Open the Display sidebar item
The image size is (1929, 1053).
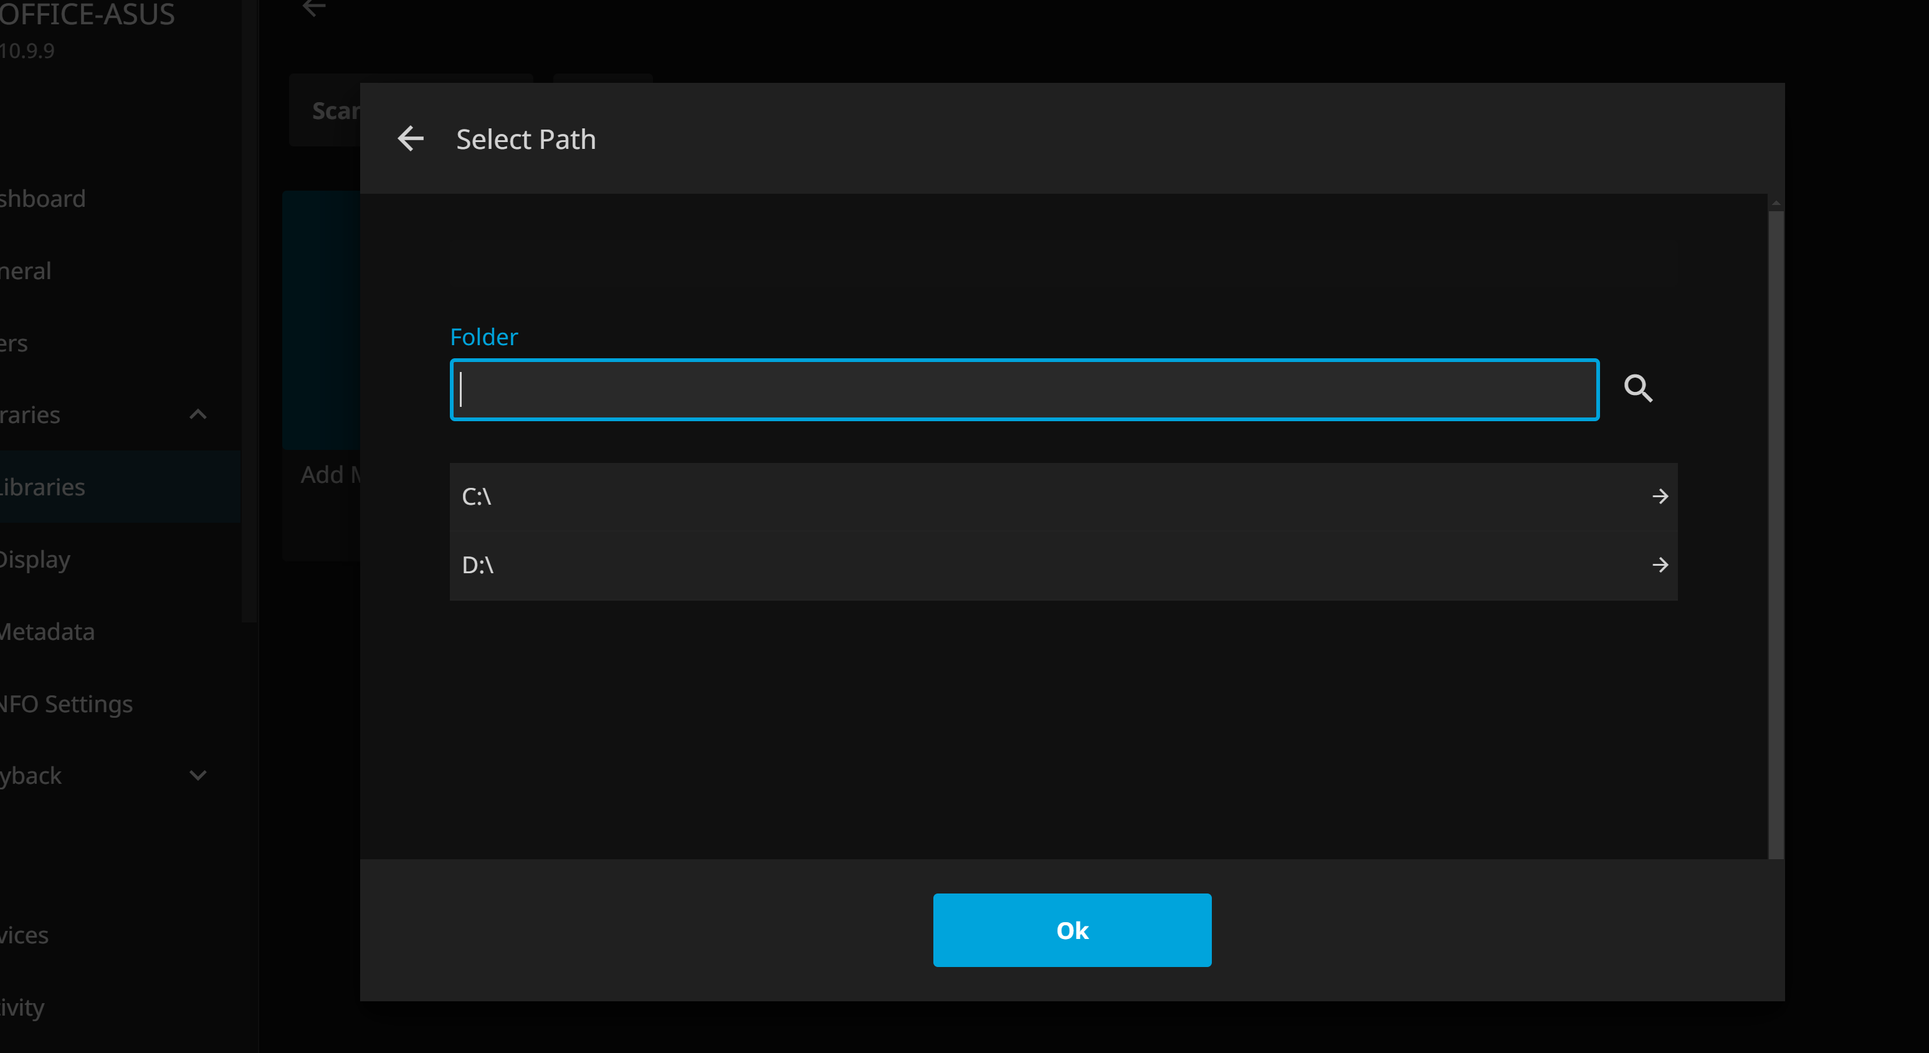click(x=35, y=560)
